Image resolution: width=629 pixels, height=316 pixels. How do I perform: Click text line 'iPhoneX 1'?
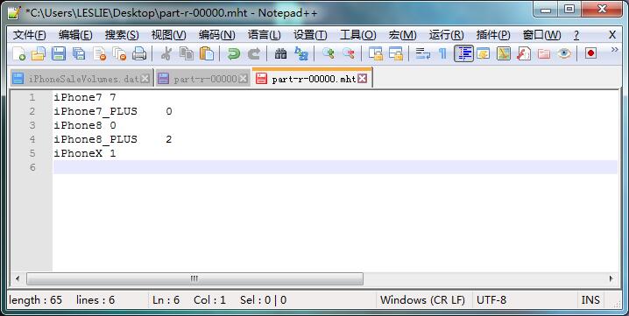pyautogui.click(x=85, y=153)
